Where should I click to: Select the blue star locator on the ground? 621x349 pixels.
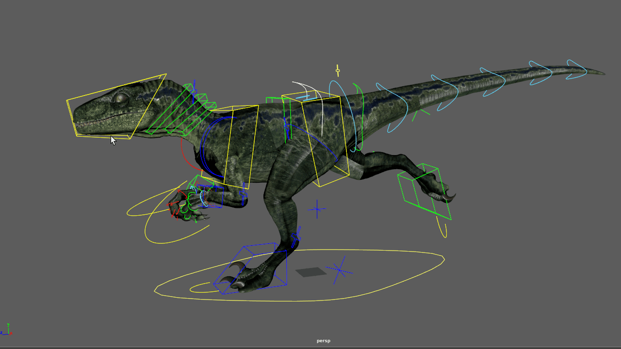coord(340,270)
